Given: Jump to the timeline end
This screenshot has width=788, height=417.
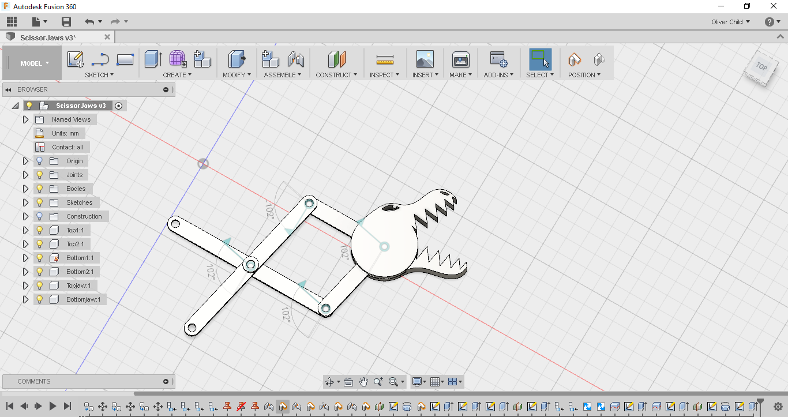Looking at the screenshot, I should coord(67,406).
